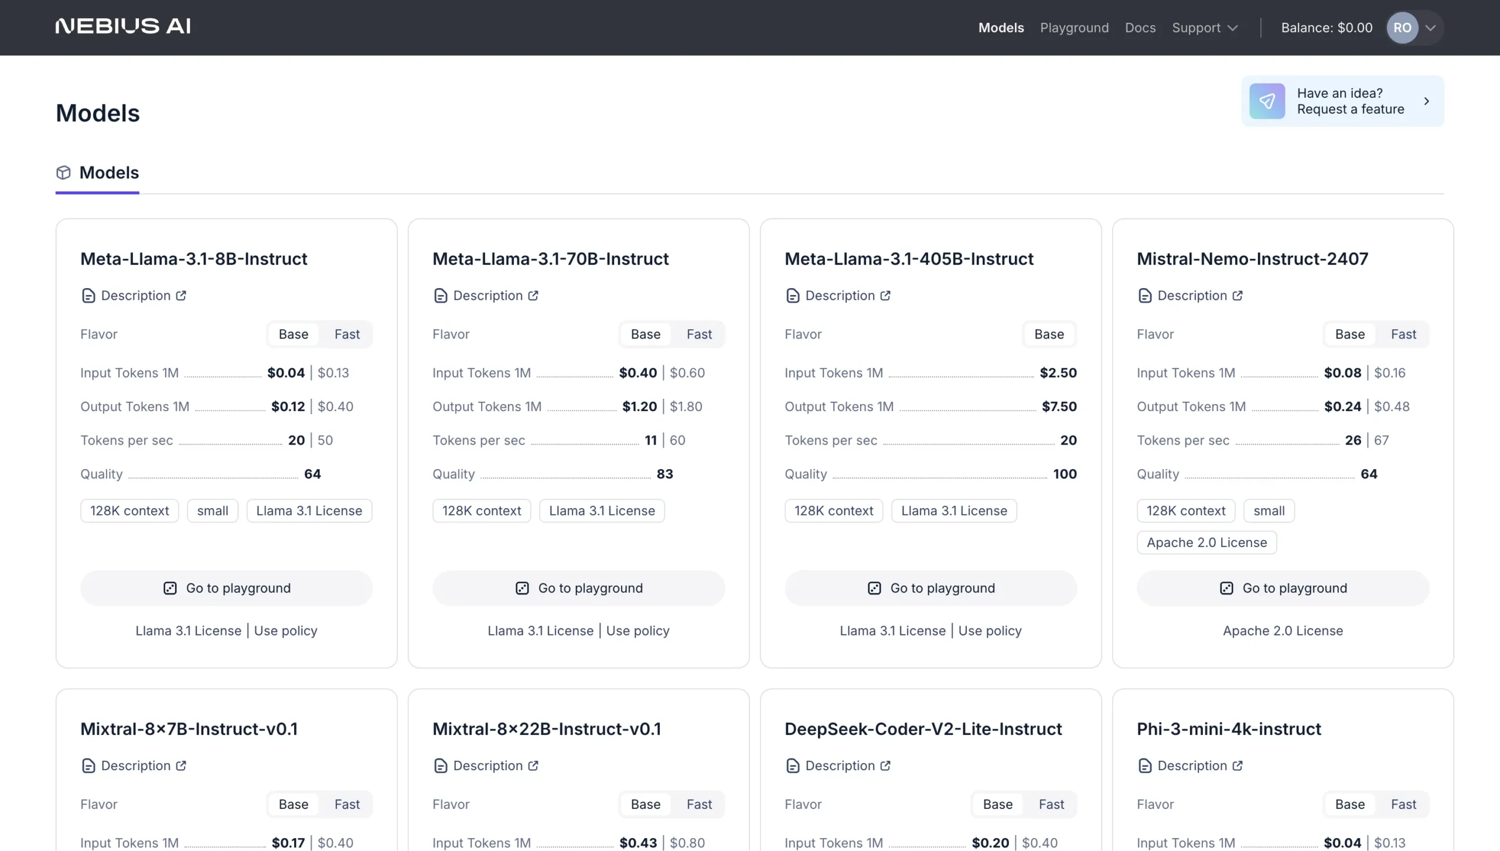Click the Nebius AI logo

pos(123,26)
